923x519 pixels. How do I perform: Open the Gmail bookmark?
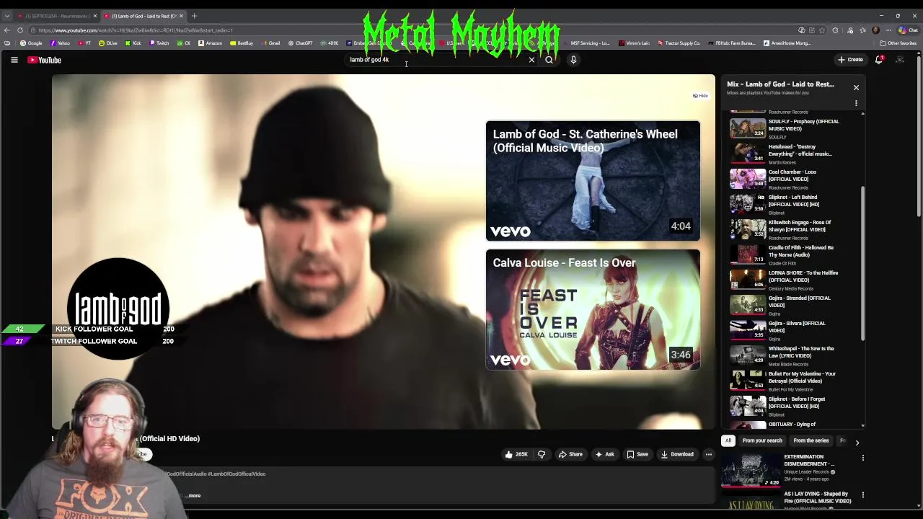coord(270,43)
